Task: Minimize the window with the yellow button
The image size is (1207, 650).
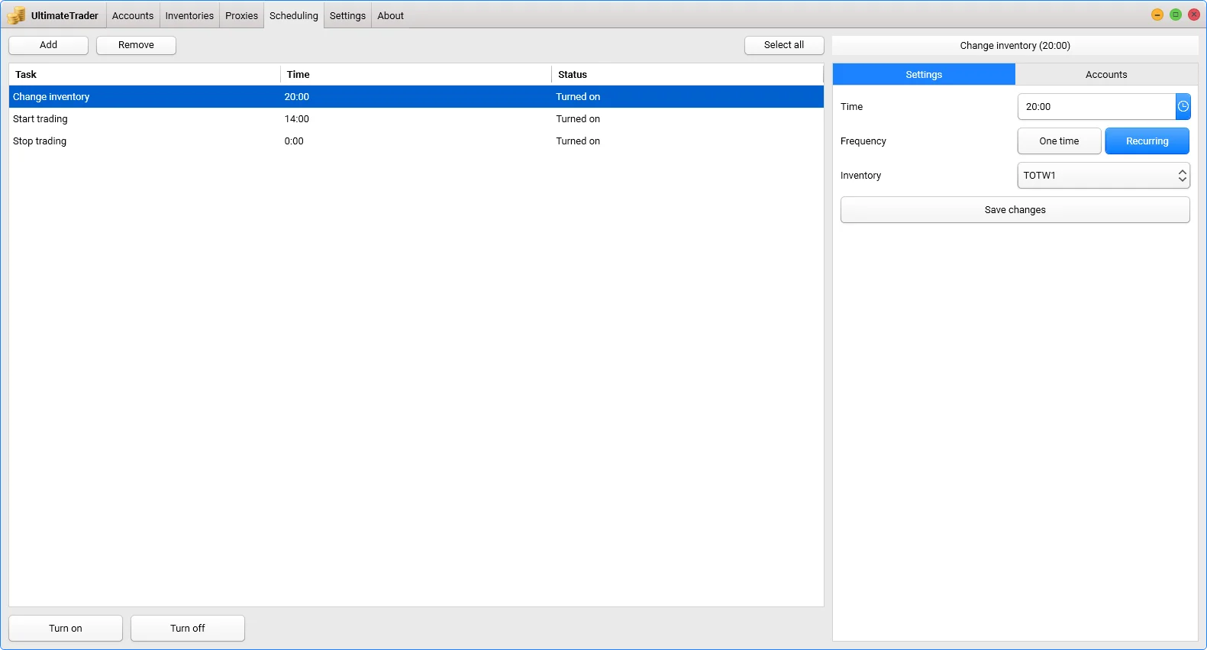Action: click(1157, 15)
